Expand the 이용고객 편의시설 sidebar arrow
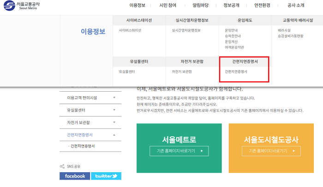Screen dimensions: 323x187 point(114,98)
